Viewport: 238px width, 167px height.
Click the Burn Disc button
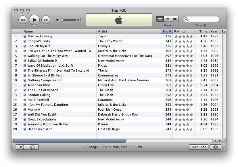coord(199,147)
